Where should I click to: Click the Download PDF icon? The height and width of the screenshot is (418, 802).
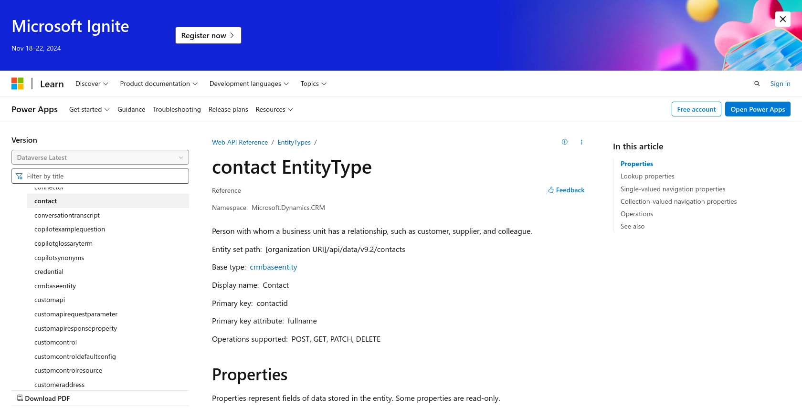pos(20,398)
